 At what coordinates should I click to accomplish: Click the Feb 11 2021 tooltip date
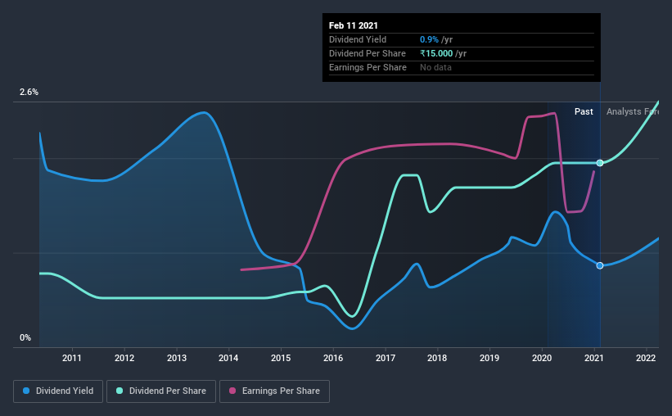click(354, 25)
